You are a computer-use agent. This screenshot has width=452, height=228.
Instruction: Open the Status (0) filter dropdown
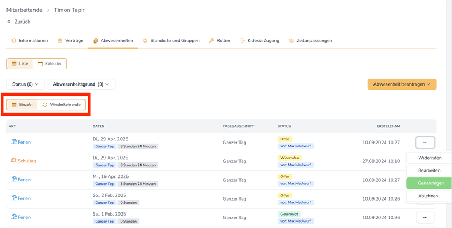coord(25,84)
